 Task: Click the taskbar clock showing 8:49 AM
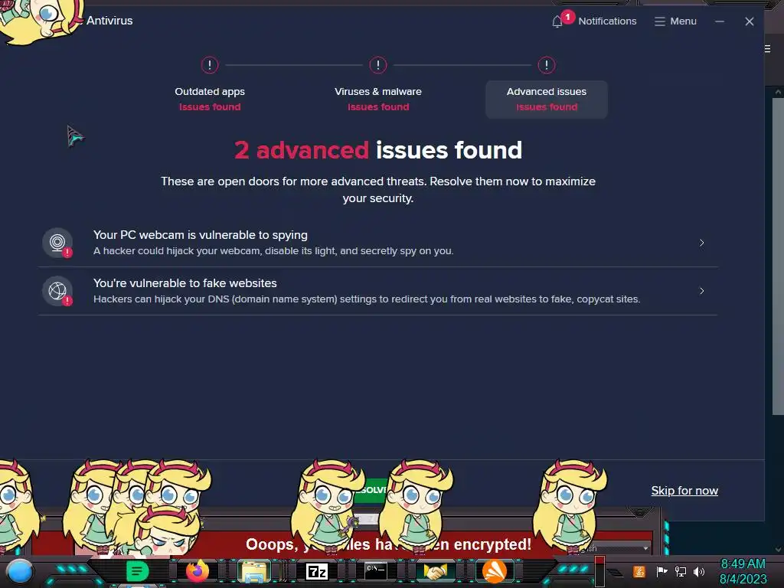[x=743, y=571]
